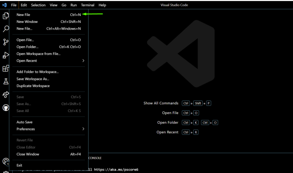Open the Selection menu
The image size is (293, 173).
click(x=38, y=5)
